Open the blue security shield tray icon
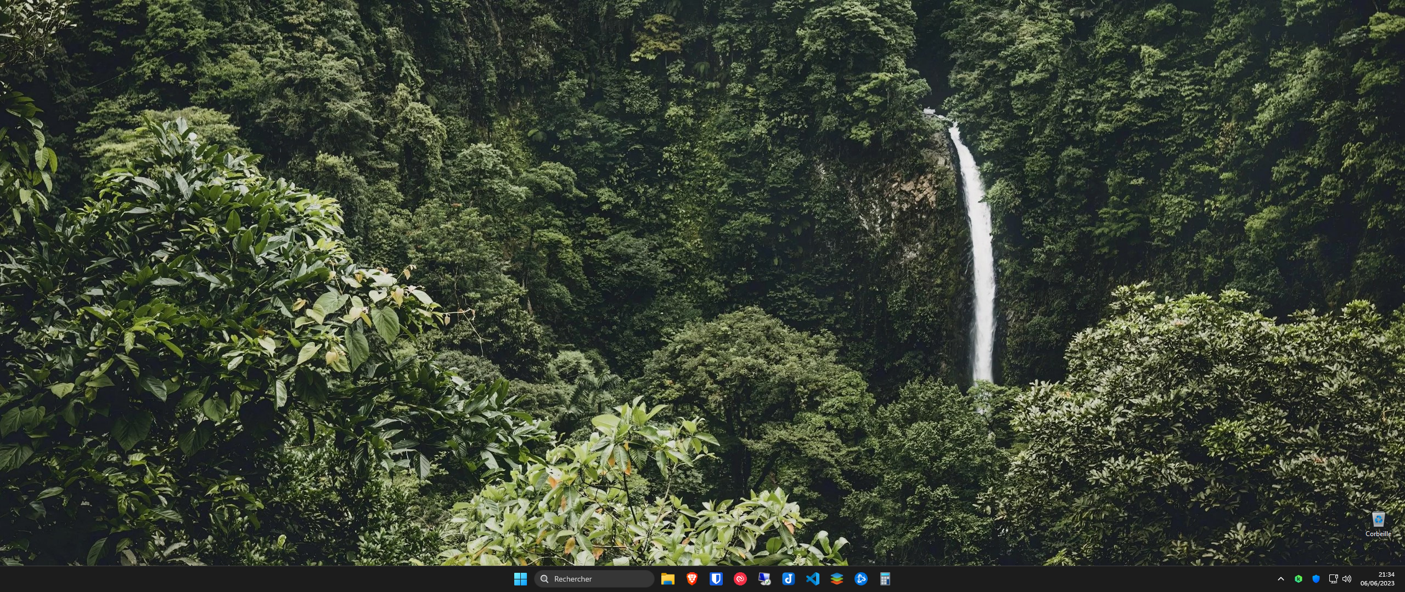The width and height of the screenshot is (1405, 592). (1316, 579)
